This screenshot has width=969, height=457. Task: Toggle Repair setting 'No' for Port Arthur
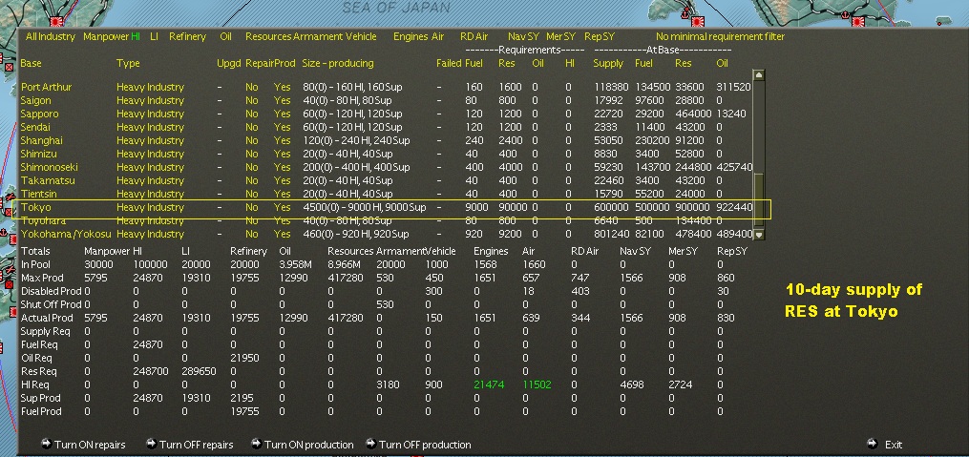(x=251, y=87)
